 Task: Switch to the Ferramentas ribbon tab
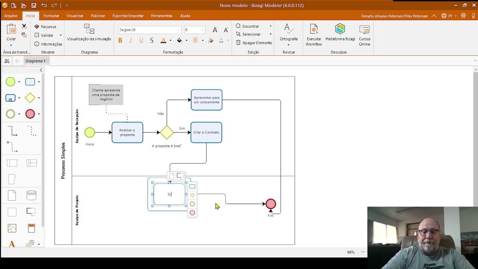click(x=162, y=16)
